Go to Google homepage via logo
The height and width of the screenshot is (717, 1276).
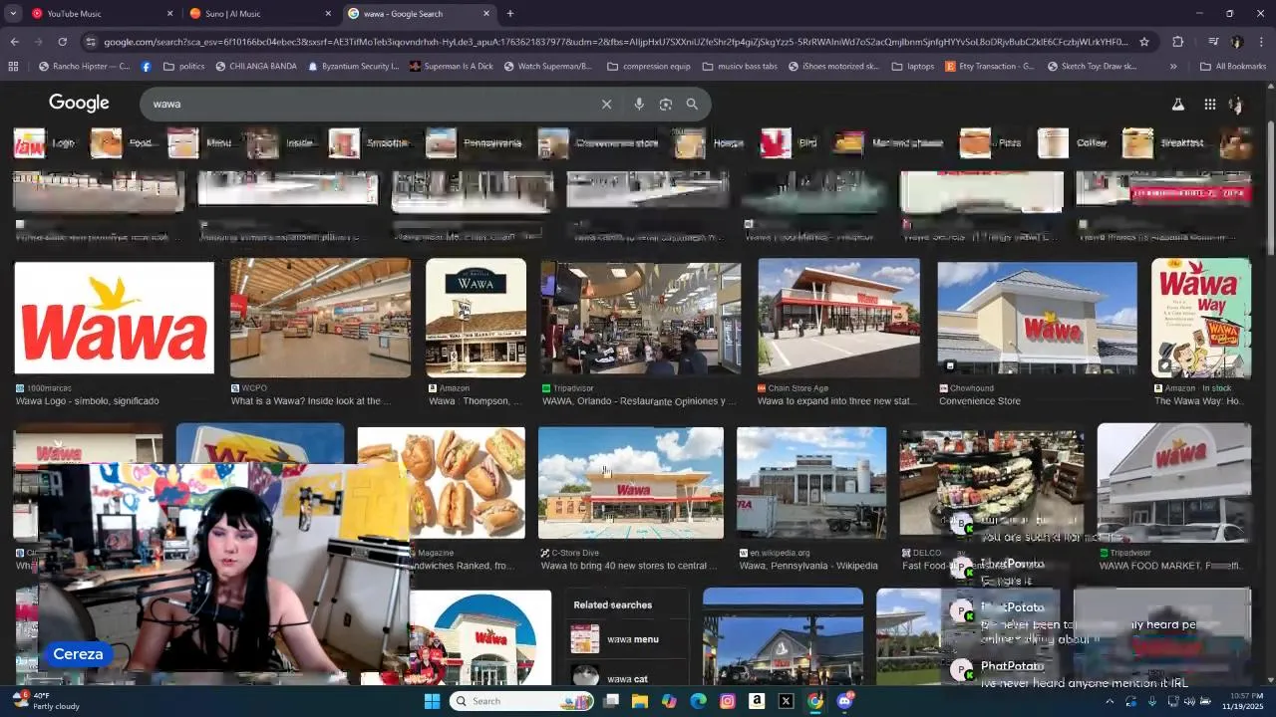coord(79,104)
